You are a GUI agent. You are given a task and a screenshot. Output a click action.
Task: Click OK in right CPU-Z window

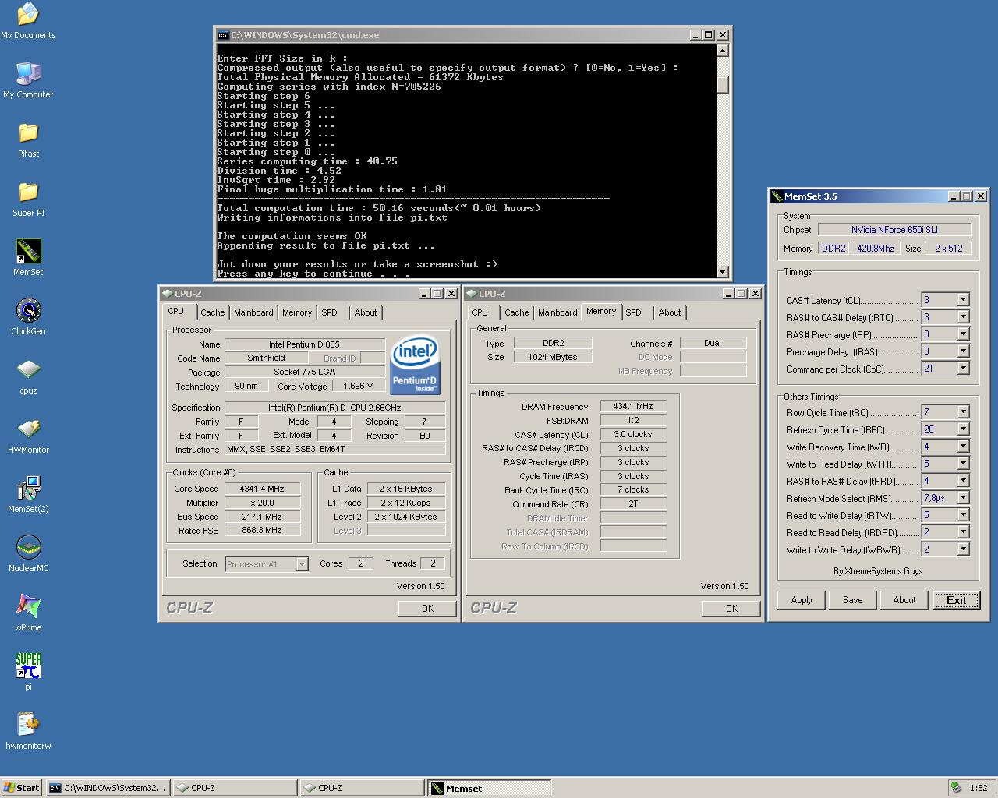point(731,609)
